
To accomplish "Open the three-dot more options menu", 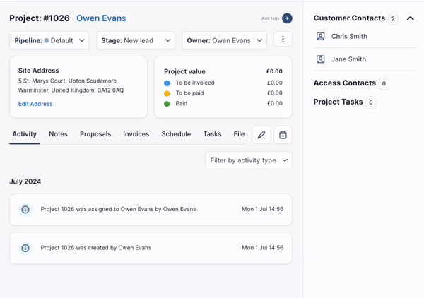I will pyautogui.click(x=283, y=40).
